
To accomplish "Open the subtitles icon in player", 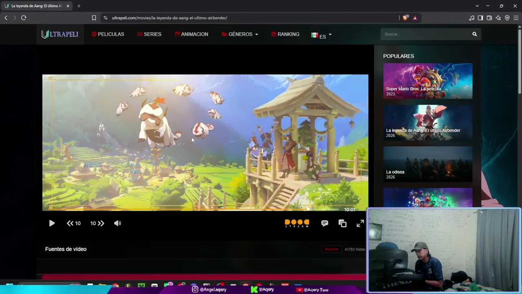I will click(325, 223).
